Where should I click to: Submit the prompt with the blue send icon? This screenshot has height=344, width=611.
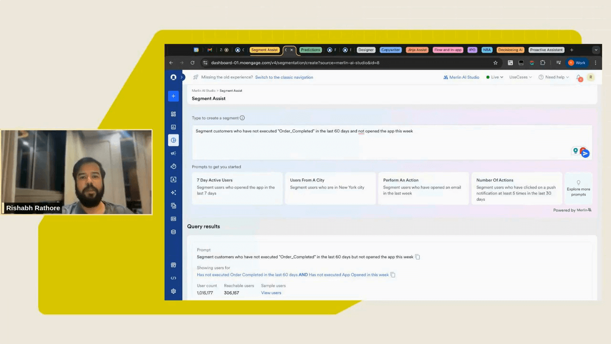click(x=585, y=153)
